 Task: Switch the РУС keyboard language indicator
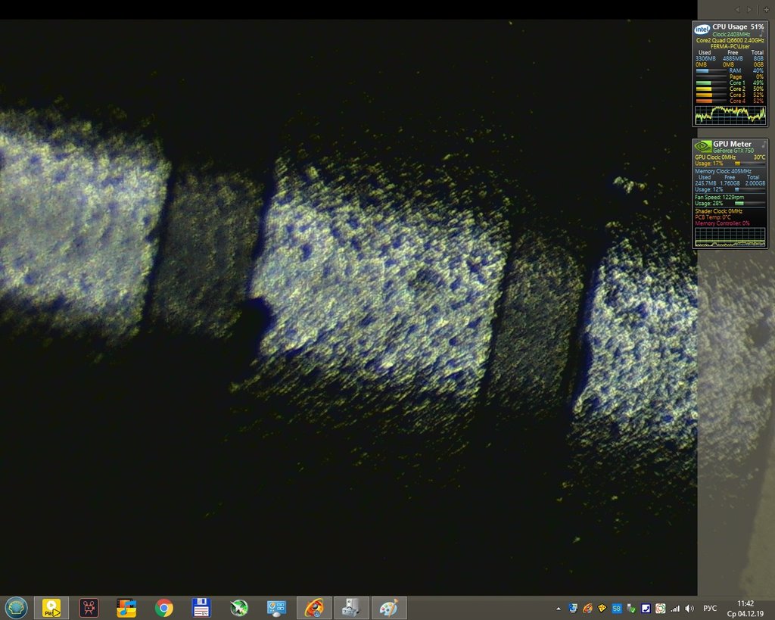click(710, 608)
